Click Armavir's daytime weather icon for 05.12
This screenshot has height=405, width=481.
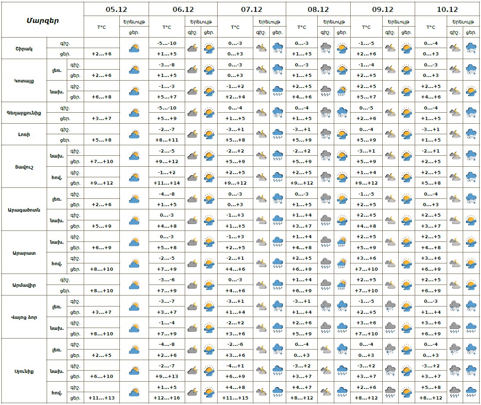134,285
